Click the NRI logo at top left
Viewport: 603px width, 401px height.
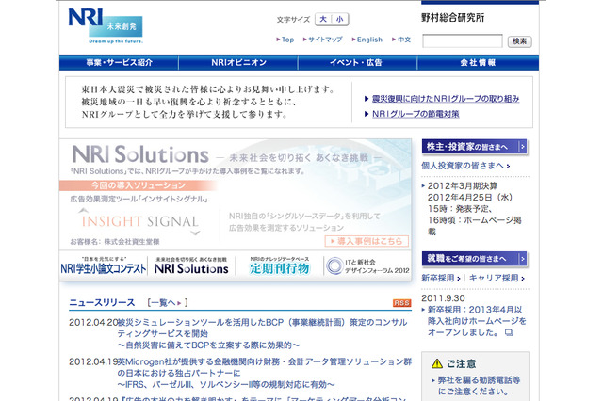pyautogui.click(x=106, y=25)
